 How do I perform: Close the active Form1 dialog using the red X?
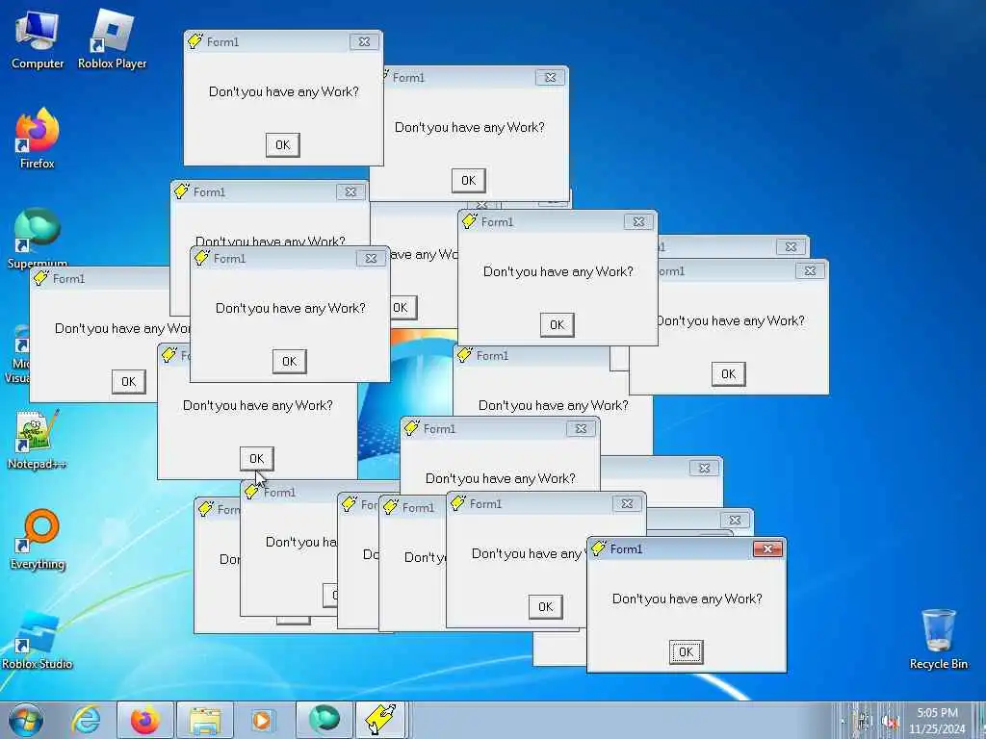767,549
